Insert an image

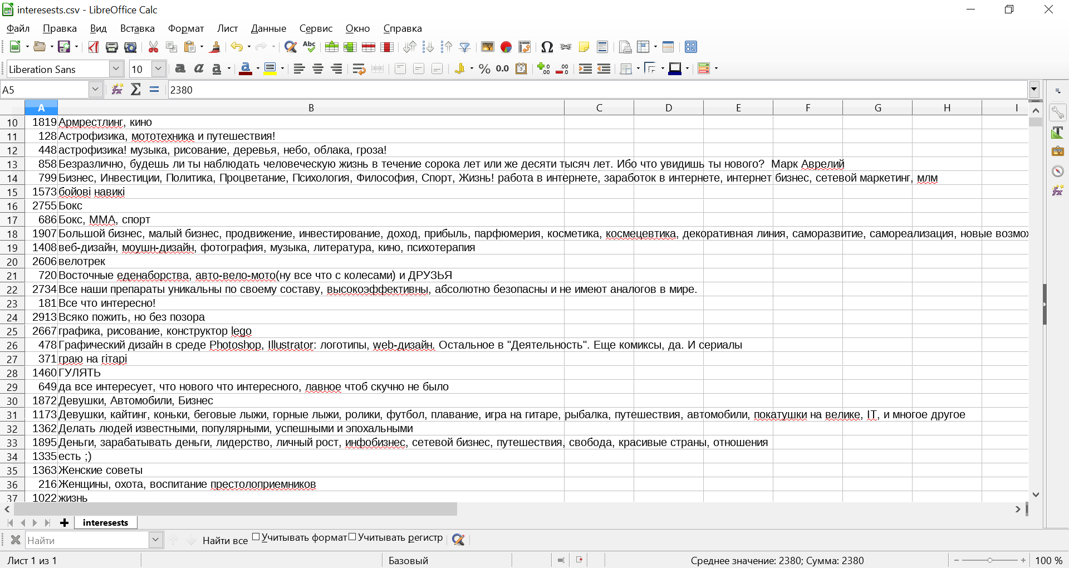pos(488,47)
